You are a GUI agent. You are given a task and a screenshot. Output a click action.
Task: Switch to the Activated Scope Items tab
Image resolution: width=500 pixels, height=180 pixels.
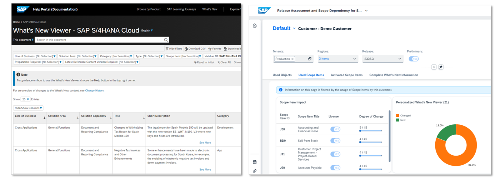(346, 75)
